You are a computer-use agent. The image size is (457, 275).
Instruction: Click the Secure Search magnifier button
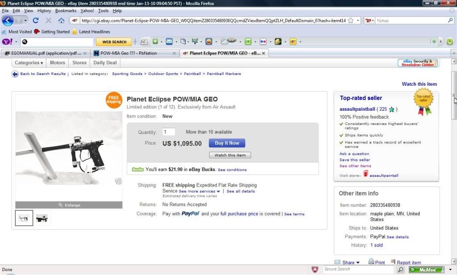point(401,270)
